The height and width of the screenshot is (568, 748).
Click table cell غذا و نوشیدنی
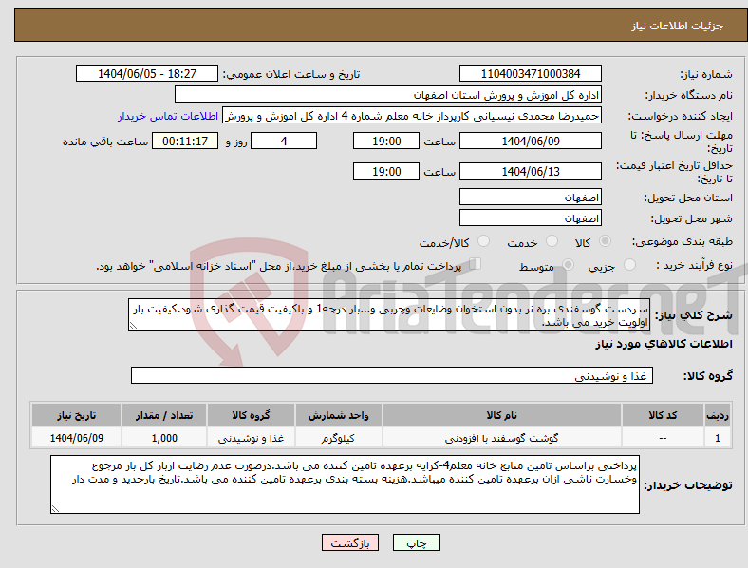[x=251, y=438]
